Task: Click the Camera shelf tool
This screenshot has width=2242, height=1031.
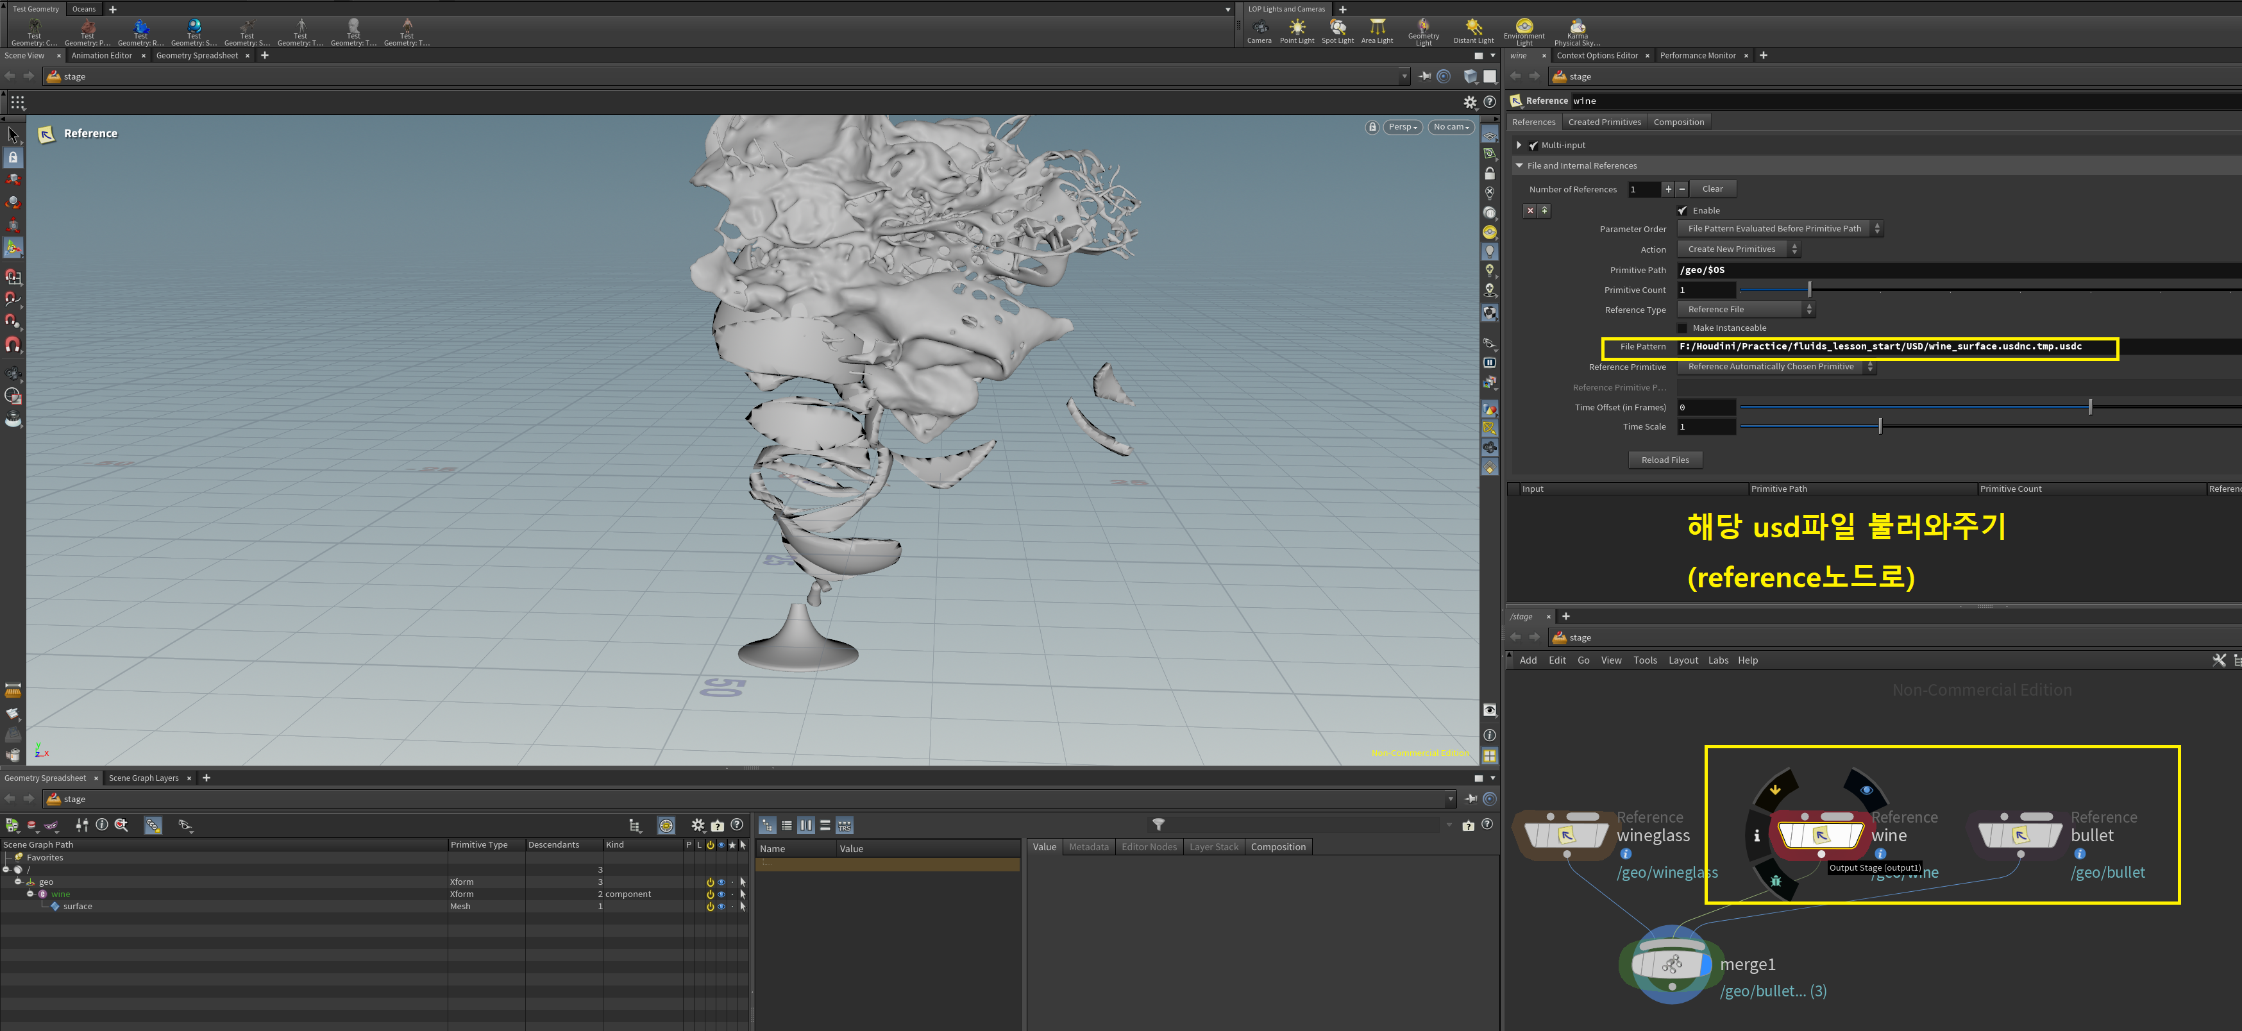Action: (x=1258, y=30)
